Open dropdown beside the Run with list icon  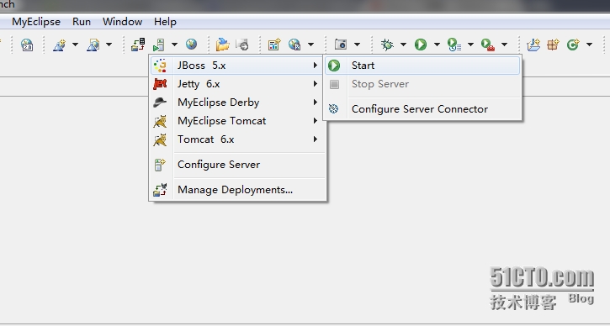pyautogui.click(x=470, y=45)
